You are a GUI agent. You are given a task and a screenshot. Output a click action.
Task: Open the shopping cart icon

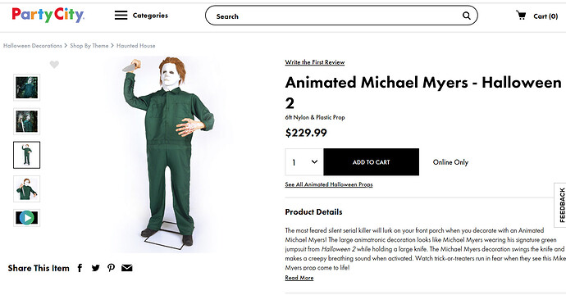[x=521, y=15]
